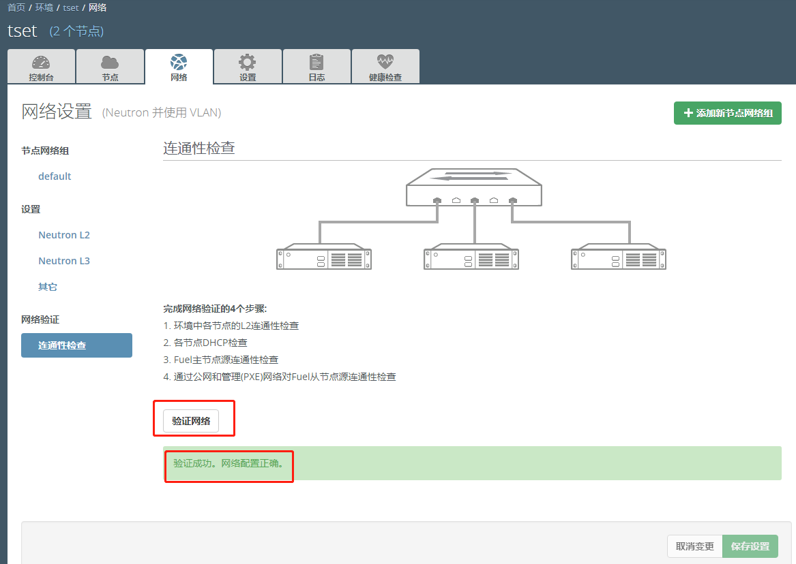Click 取消变更 to cancel changes

coord(694,546)
